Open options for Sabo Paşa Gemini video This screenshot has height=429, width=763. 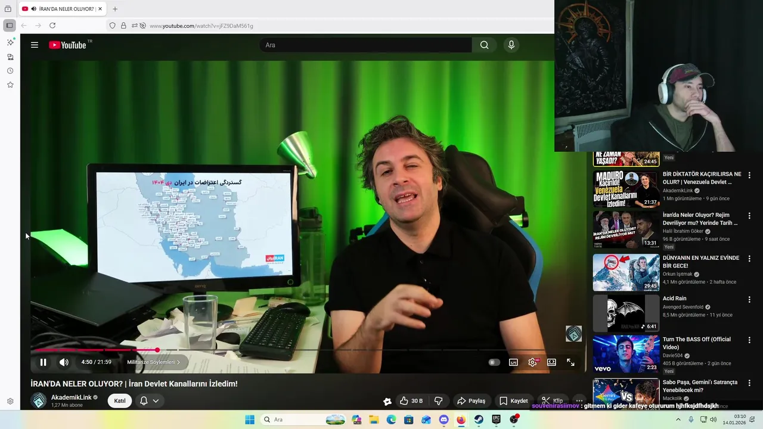(749, 383)
